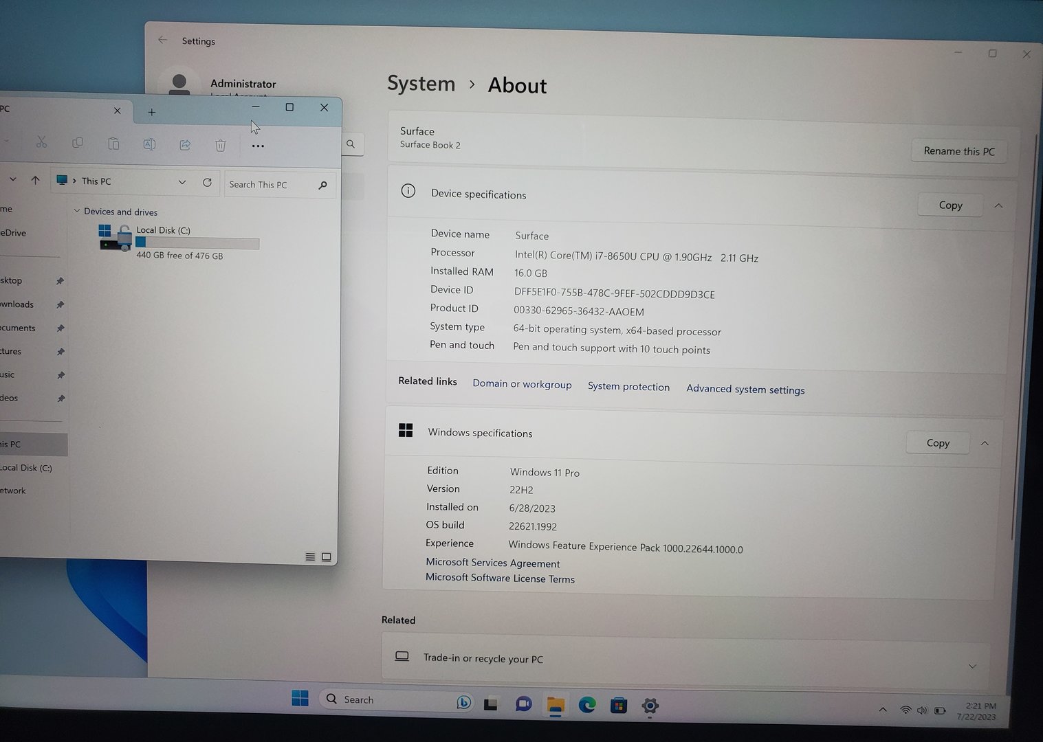Image resolution: width=1043 pixels, height=742 pixels.
Task: Refresh the This PC folder view
Action: pyautogui.click(x=207, y=183)
